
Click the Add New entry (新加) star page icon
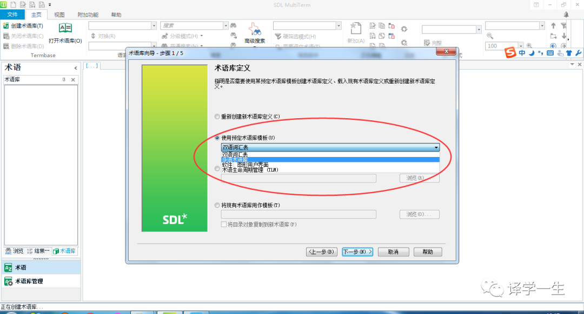click(x=356, y=29)
